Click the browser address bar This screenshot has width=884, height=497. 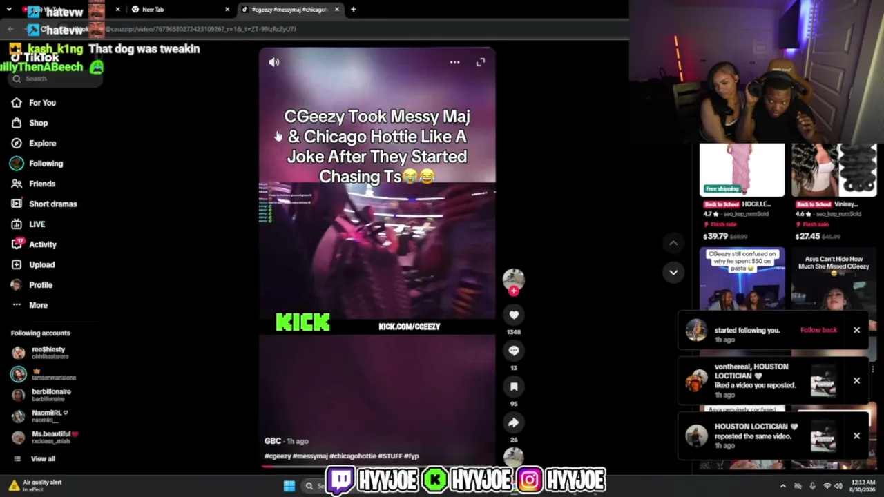point(331,29)
